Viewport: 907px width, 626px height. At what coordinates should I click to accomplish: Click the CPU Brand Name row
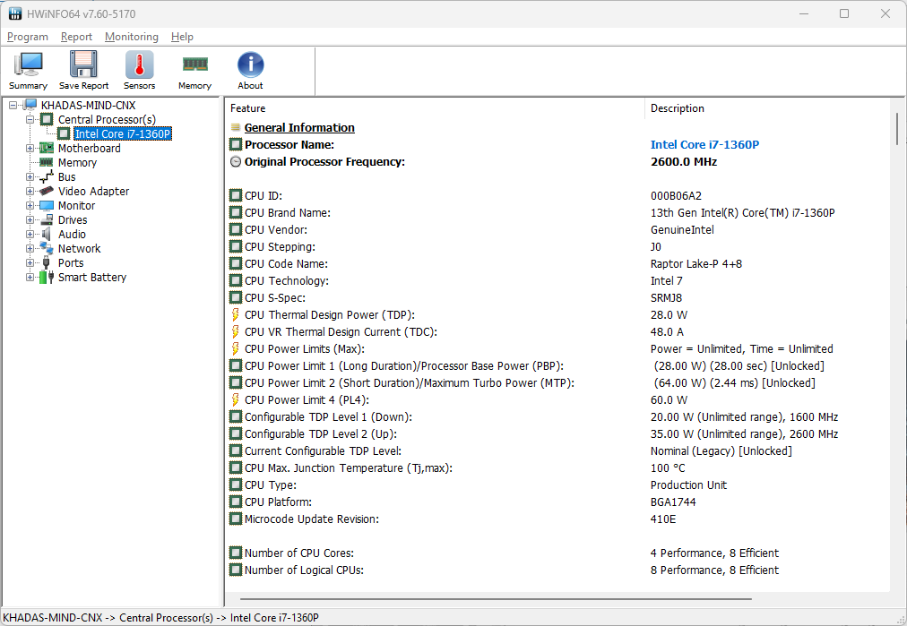tap(557, 213)
